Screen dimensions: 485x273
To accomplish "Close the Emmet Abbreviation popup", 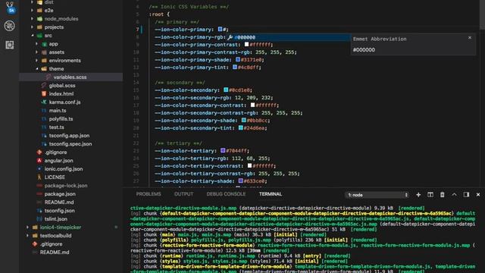I will click(x=470, y=38).
